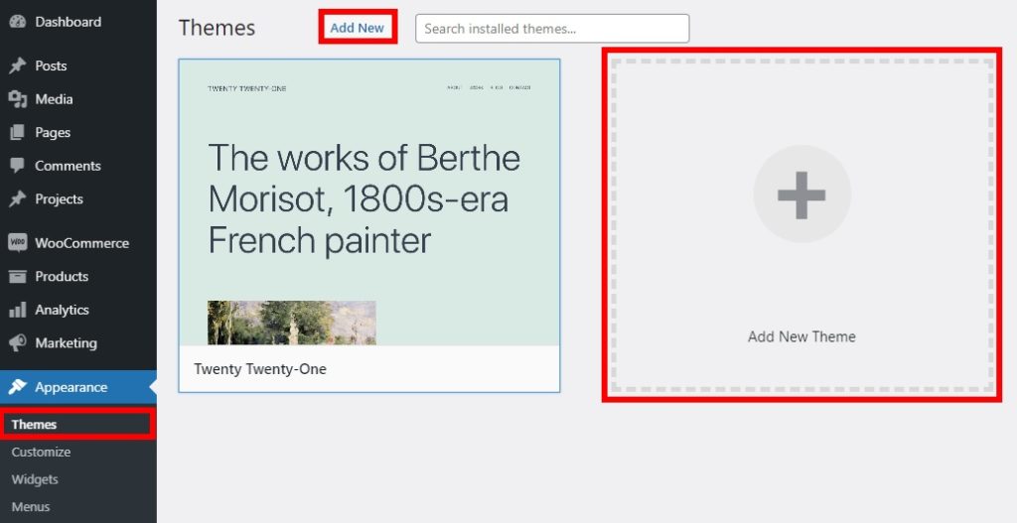
Task: Click the WooCommerce logo icon
Action: [x=18, y=243]
